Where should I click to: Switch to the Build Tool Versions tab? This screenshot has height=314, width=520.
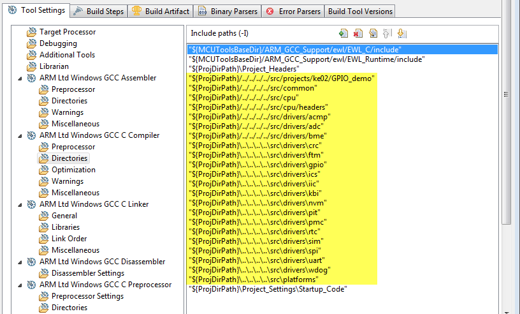coord(360,11)
